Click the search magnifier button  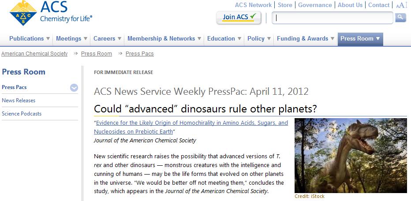(400, 17)
